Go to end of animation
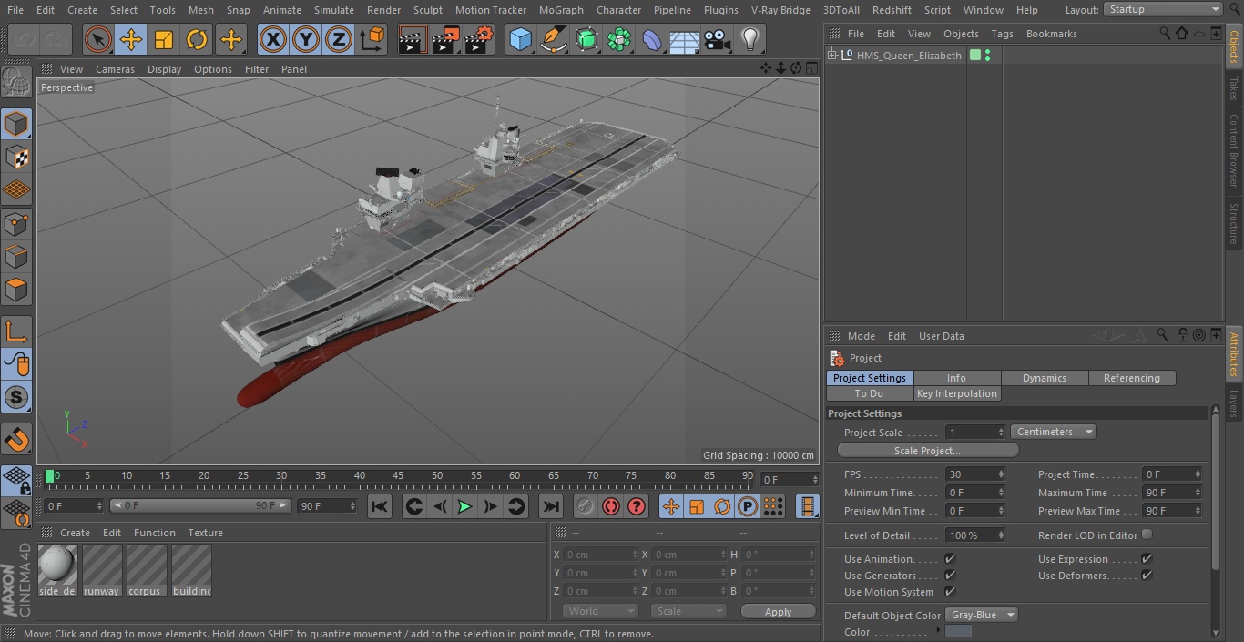 tap(550, 506)
